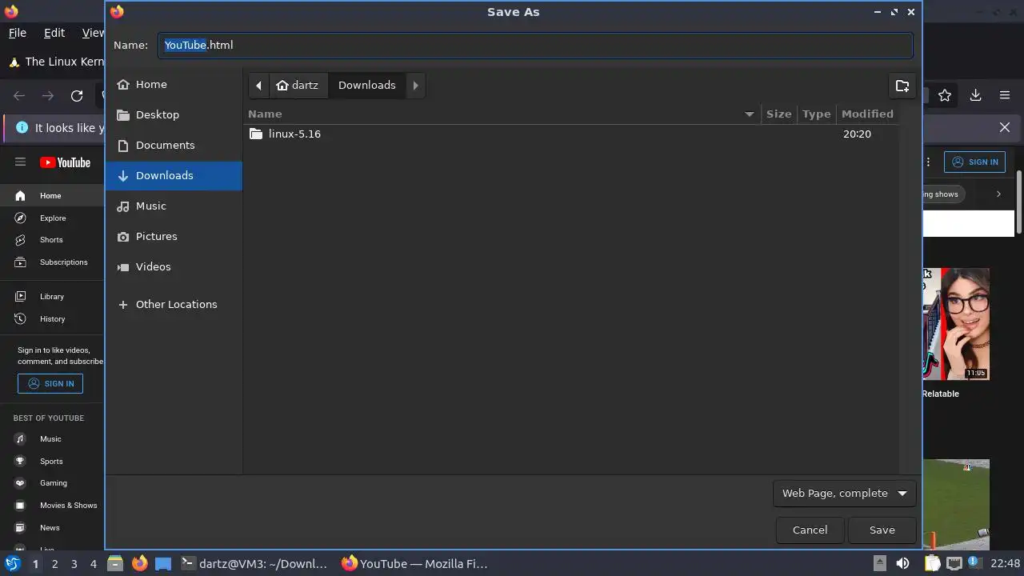The width and height of the screenshot is (1024, 576).
Task: Open the taskbar application launcher menu
Action: [12, 564]
